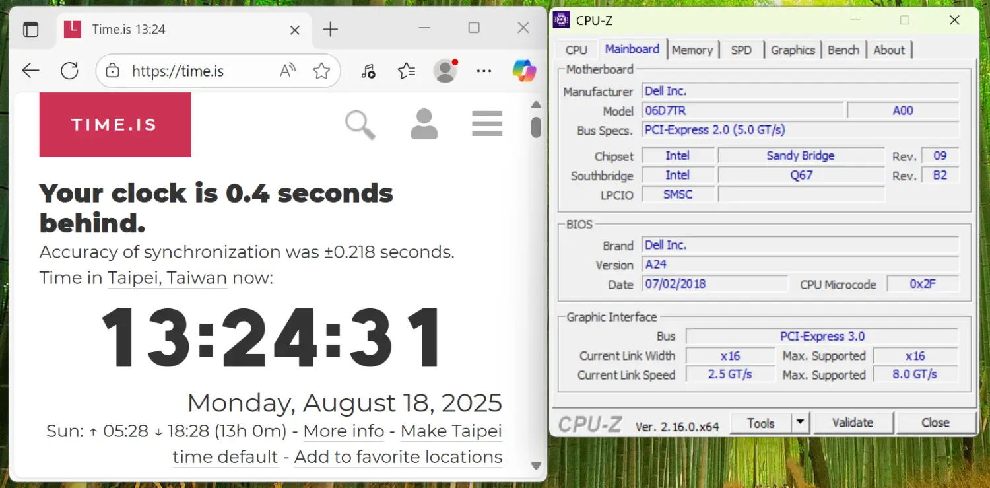
Task: Click the page scrollbar thumb
Action: point(536,127)
